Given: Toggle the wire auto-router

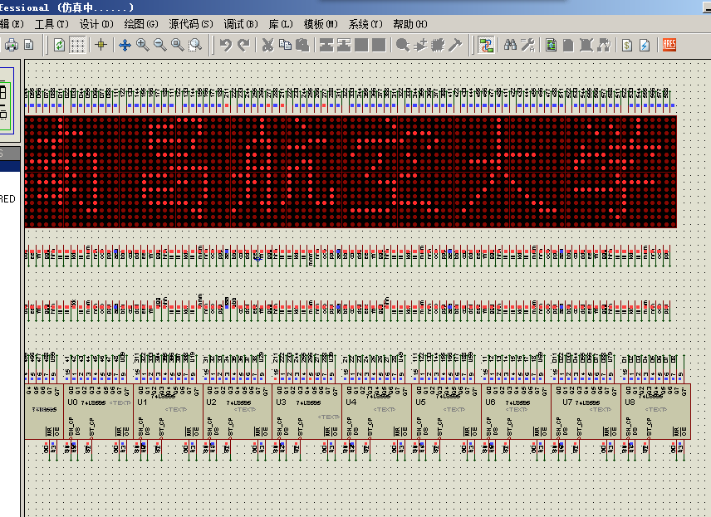Looking at the screenshot, I should (486, 45).
